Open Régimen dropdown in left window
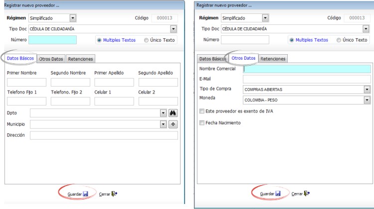The image size is (374, 209). pyautogui.click(x=73, y=18)
